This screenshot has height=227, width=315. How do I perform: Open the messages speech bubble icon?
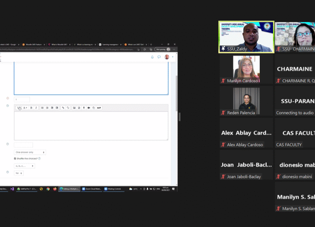(159, 57)
